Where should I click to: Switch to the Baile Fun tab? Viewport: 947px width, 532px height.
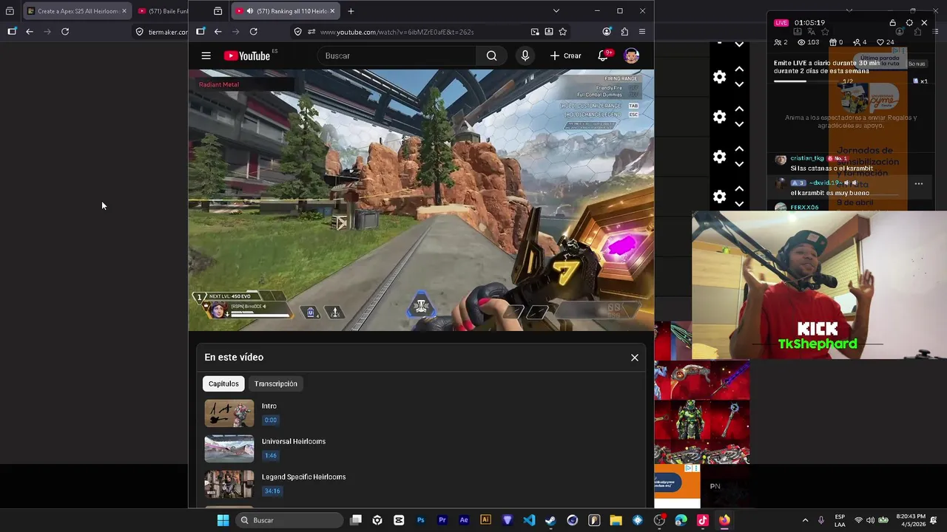click(x=163, y=11)
